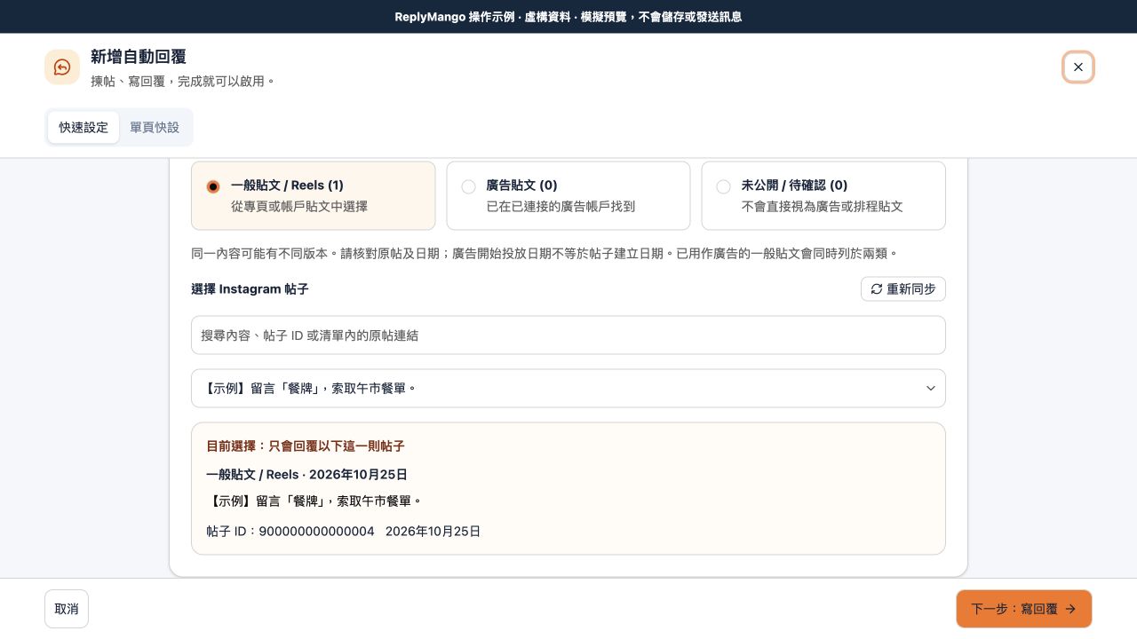Screen dimensions: 1137x639
Task: Click the line 一般貼文 / Reels · 2026年10月25日
Action: point(306,475)
